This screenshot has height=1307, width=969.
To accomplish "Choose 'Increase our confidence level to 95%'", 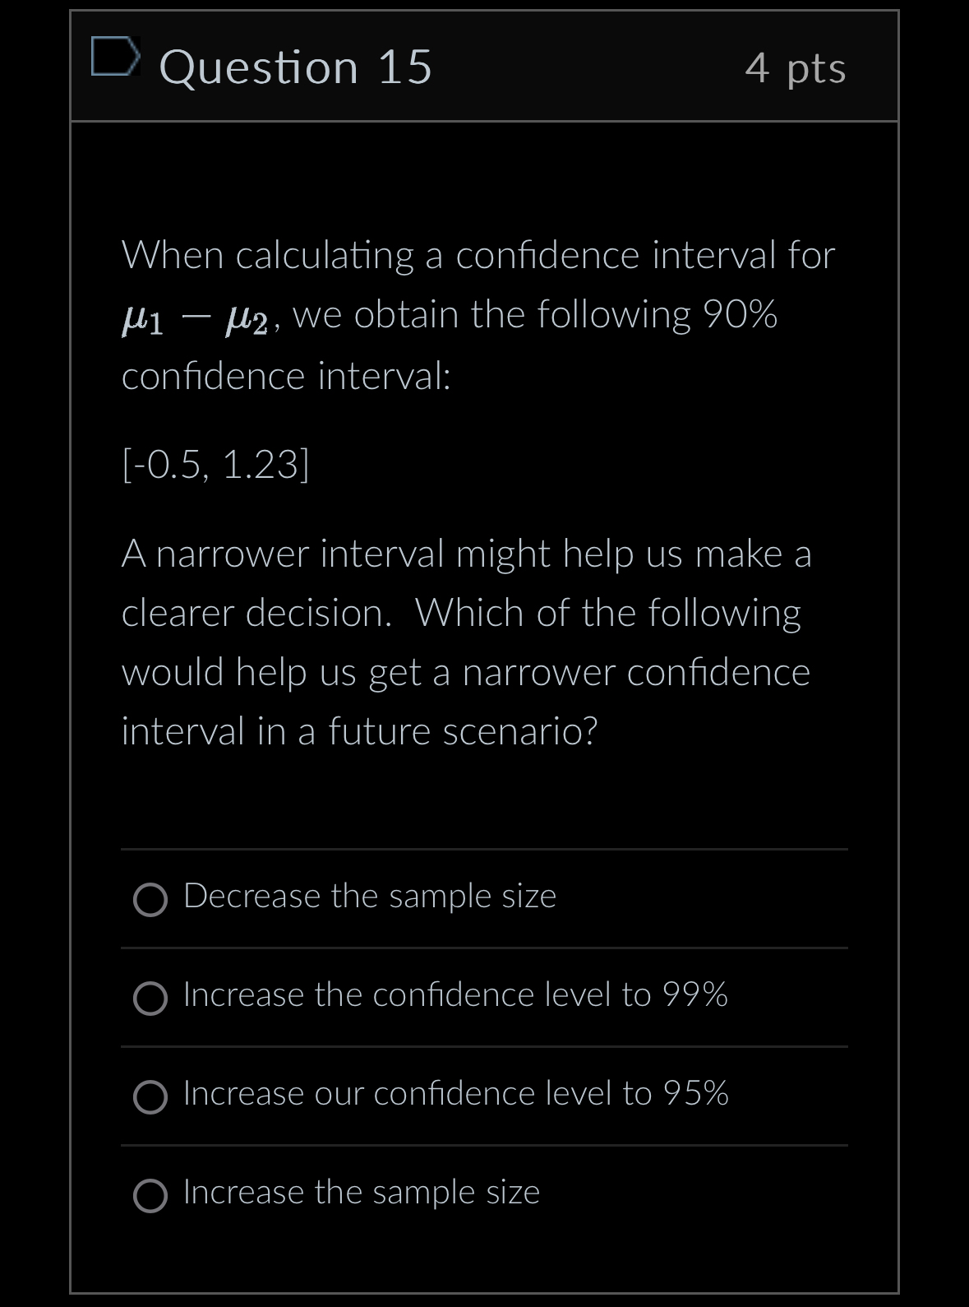I will pos(455,1093).
